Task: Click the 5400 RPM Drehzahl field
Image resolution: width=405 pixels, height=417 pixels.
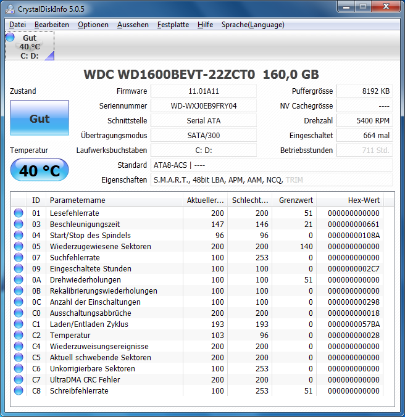Action: [364, 121]
